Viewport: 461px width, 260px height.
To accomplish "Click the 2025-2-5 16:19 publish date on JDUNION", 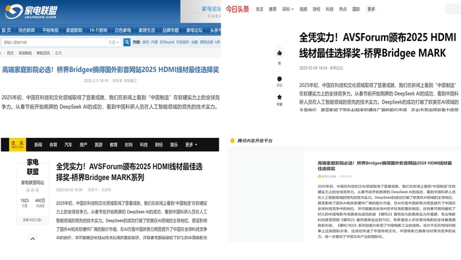I will (x=96, y=81).
